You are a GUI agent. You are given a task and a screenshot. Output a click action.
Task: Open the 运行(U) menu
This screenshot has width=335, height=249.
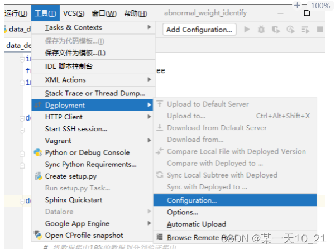[16, 13]
